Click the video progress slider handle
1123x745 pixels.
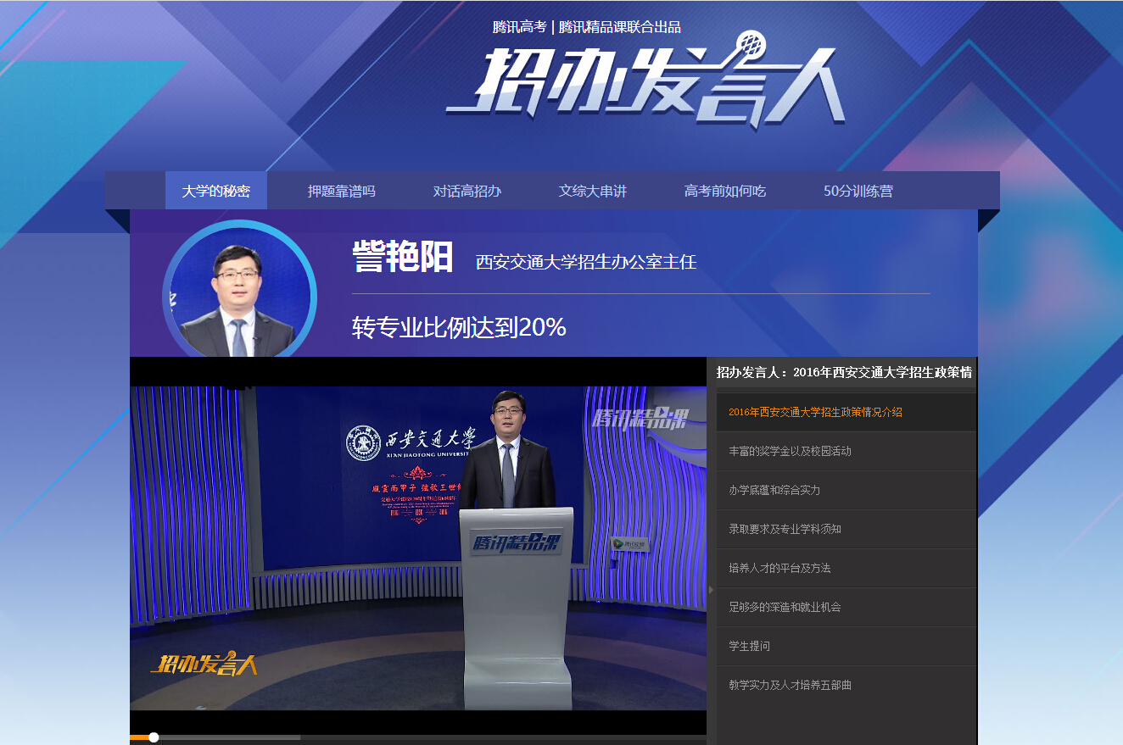154,737
